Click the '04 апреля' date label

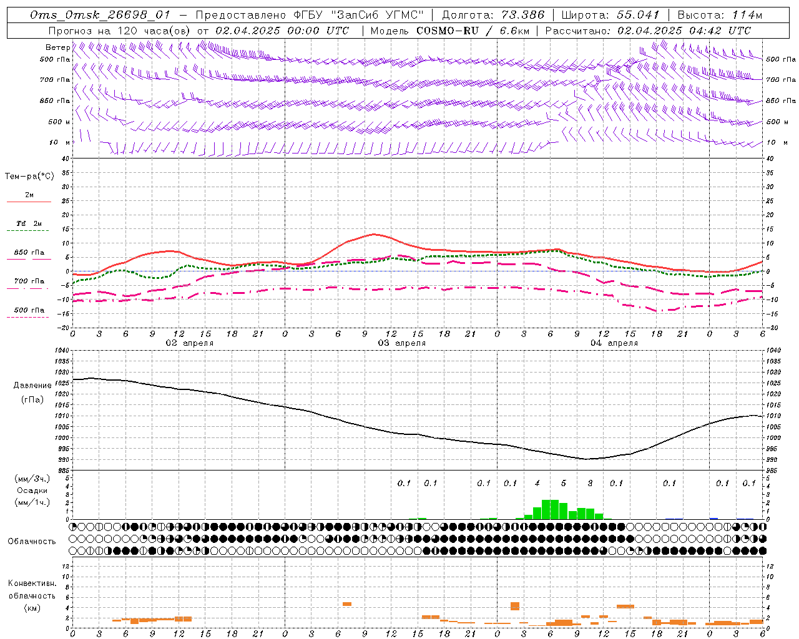point(614,343)
